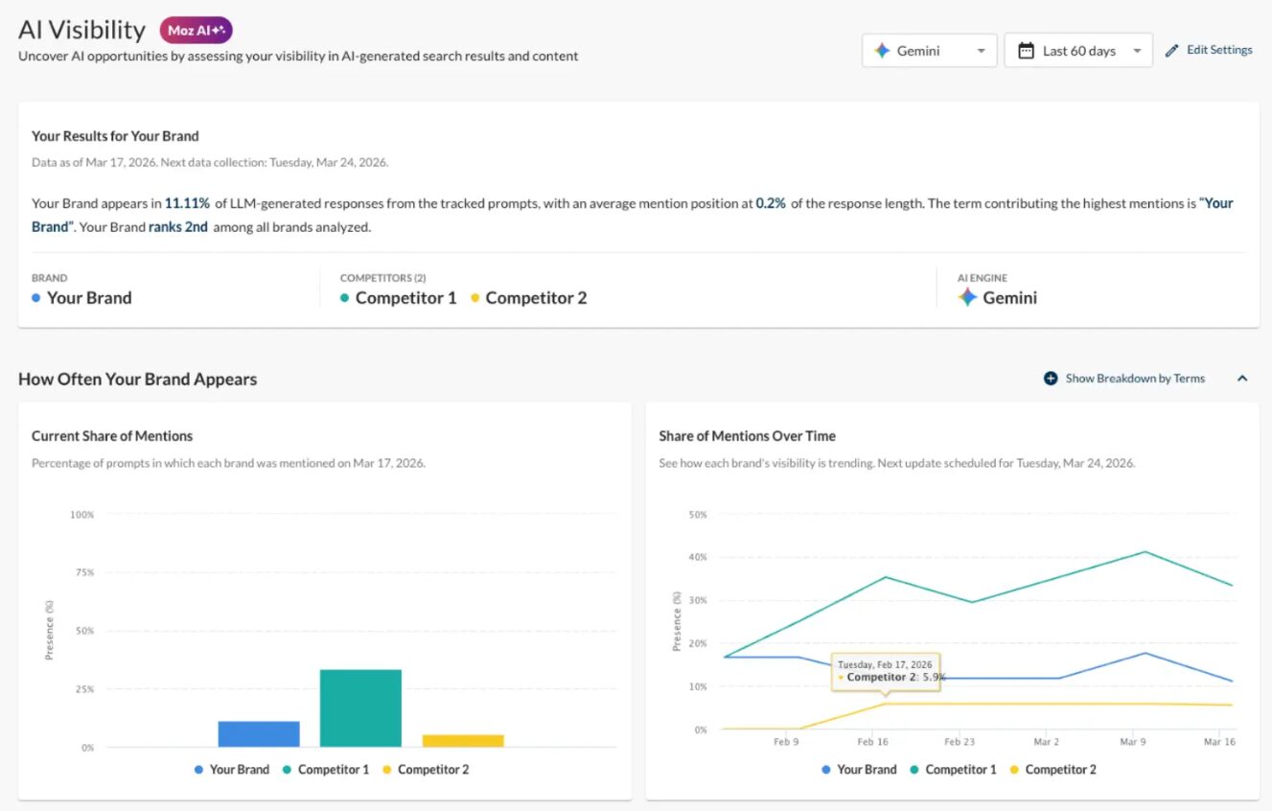Toggle Your Brand in line chart legend
The height and width of the screenshot is (811, 1272).
859,770
